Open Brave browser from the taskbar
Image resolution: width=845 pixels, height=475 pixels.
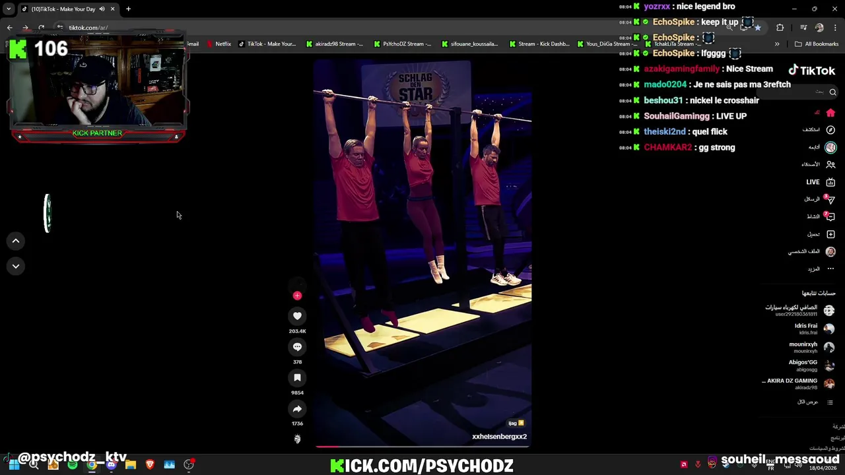[x=150, y=465]
